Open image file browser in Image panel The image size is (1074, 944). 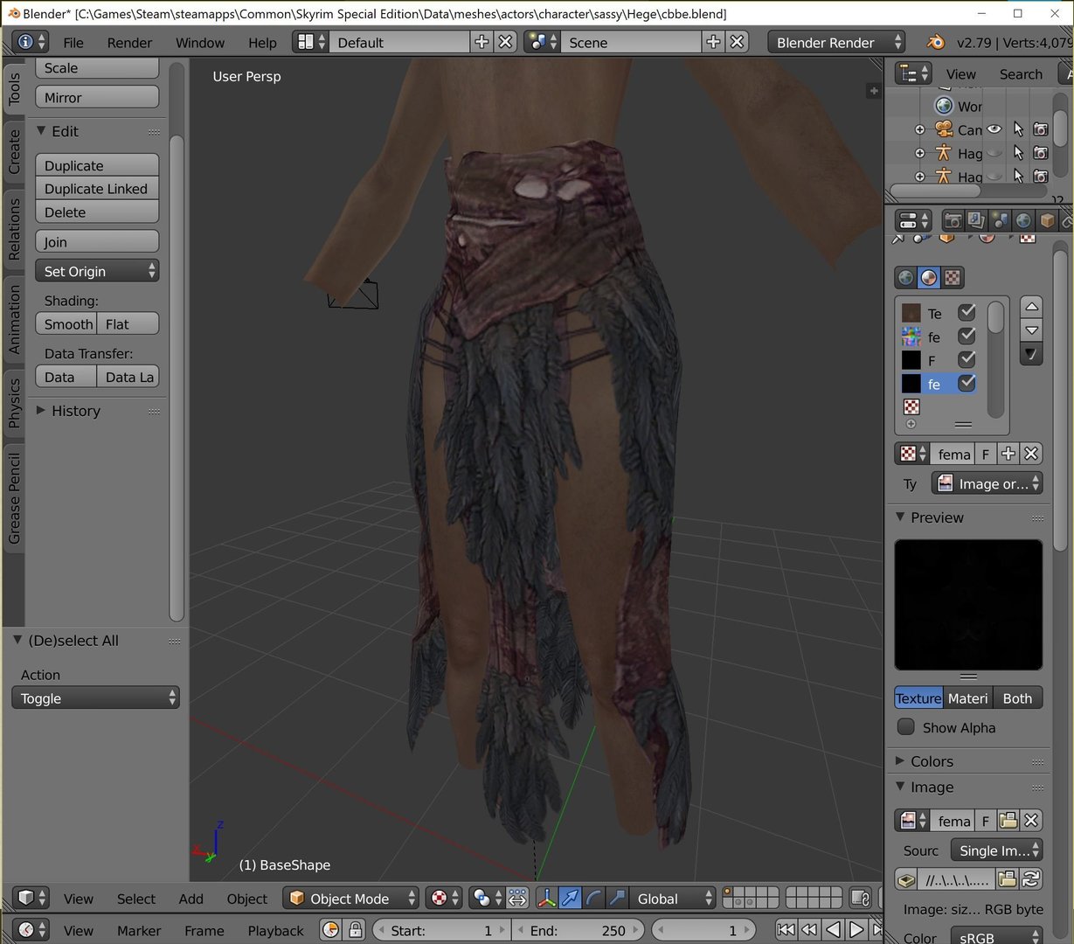point(1008,821)
